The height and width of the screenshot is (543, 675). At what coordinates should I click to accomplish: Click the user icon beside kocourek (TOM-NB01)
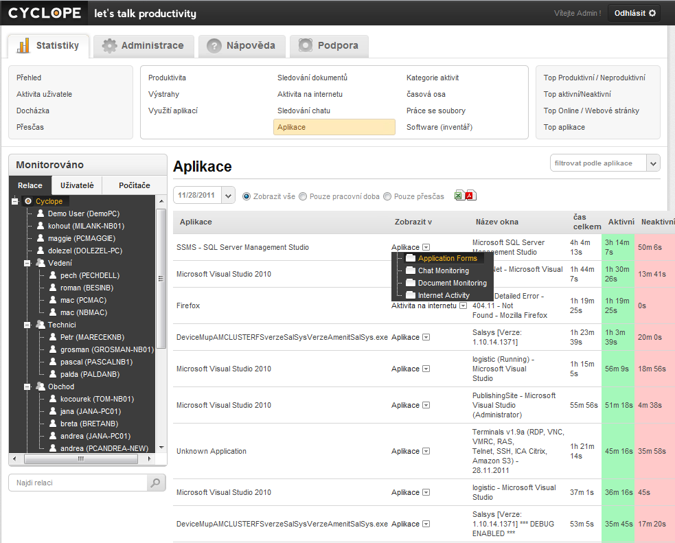coord(53,399)
